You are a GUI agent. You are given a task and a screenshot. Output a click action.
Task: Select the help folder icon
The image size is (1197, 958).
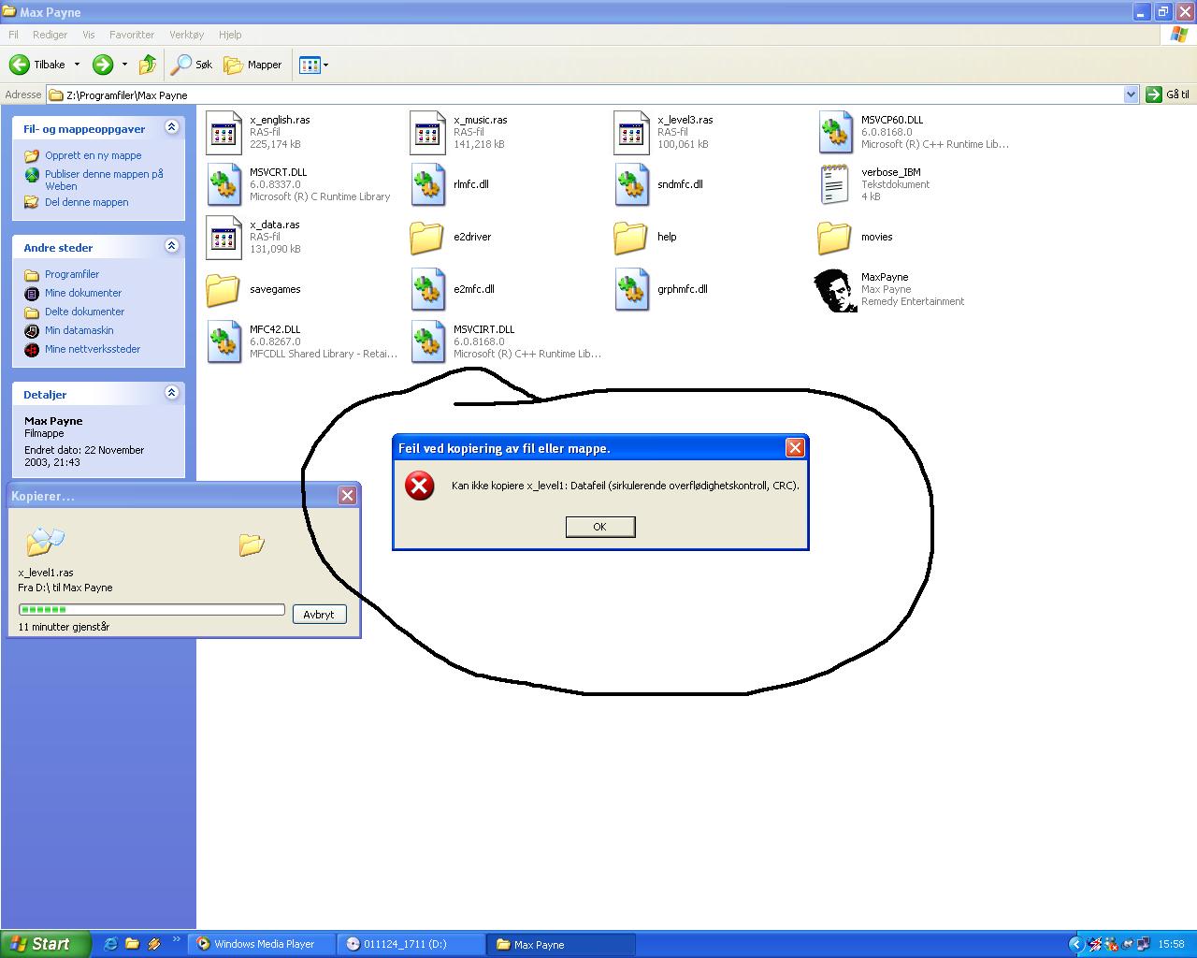coord(631,238)
